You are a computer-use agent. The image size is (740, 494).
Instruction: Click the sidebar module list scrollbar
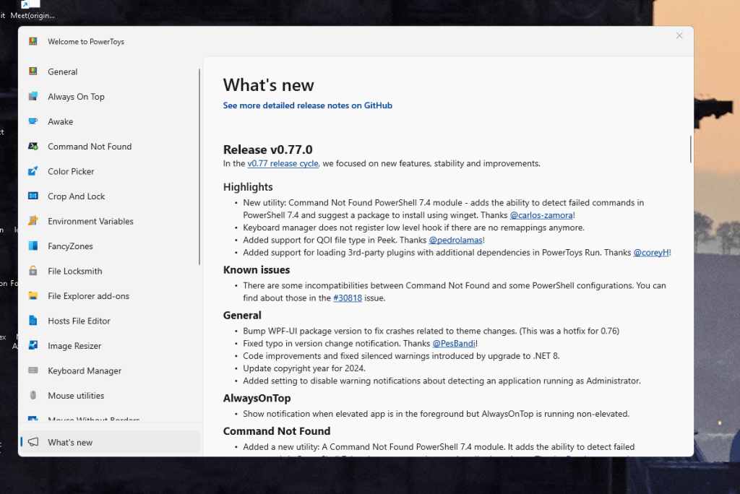(x=199, y=167)
